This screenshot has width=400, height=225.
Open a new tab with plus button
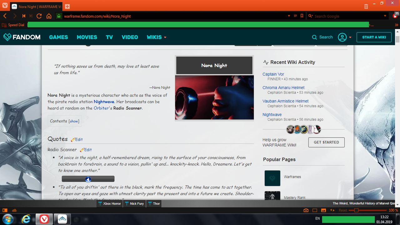tap(67, 7)
